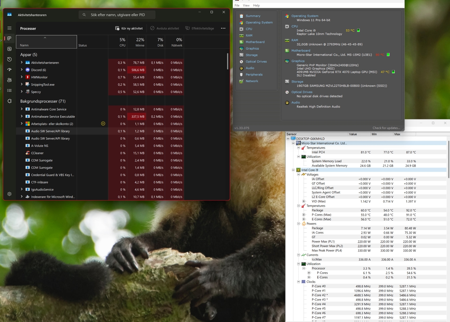
Task: Click the motherboard temperature green indicator in Speccy
Action: [x=388, y=55]
